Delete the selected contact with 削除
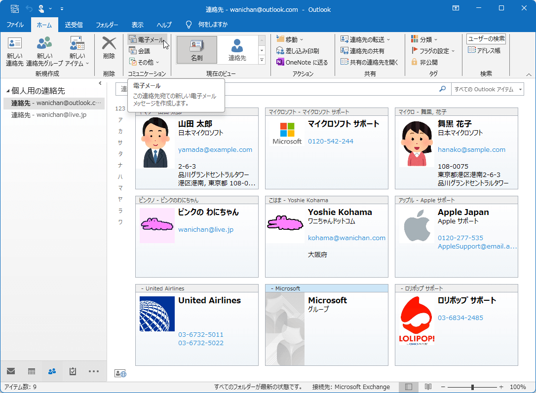The image size is (536, 393). tap(109, 48)
